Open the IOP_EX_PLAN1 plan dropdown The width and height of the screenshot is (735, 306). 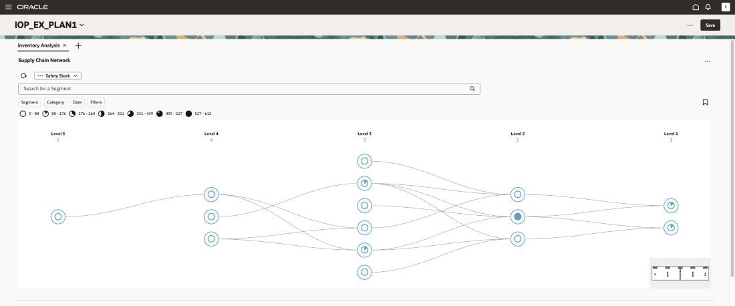click(49, 25)
